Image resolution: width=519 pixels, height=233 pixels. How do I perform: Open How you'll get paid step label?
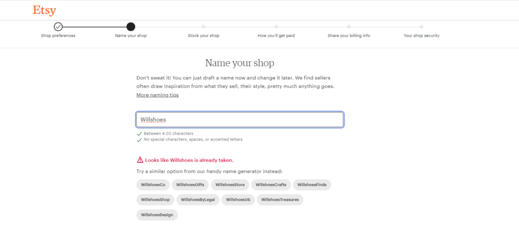click(276, 36)
